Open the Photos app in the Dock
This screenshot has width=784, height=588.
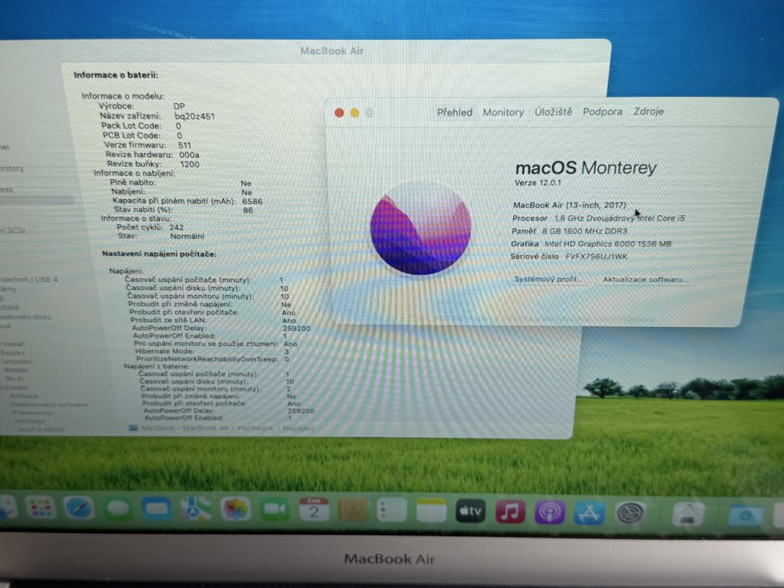[236, 510]
